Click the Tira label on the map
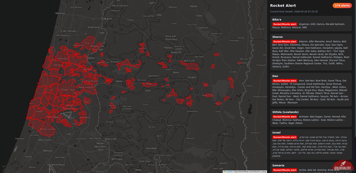Viewport: 356px width, 173px height. [87, 43]
